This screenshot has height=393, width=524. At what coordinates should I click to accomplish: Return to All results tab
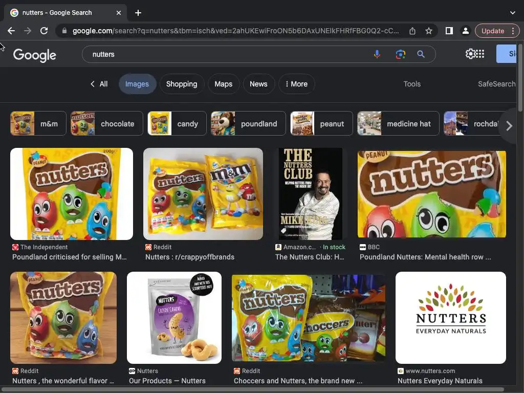coord(99,84)
